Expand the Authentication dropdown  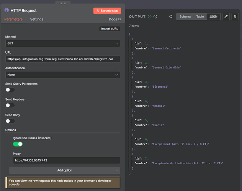click(x=62, y=75)
